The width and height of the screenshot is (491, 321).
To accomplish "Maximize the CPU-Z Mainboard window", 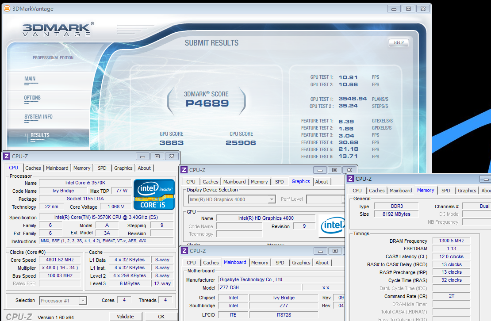I will (335, 251).
